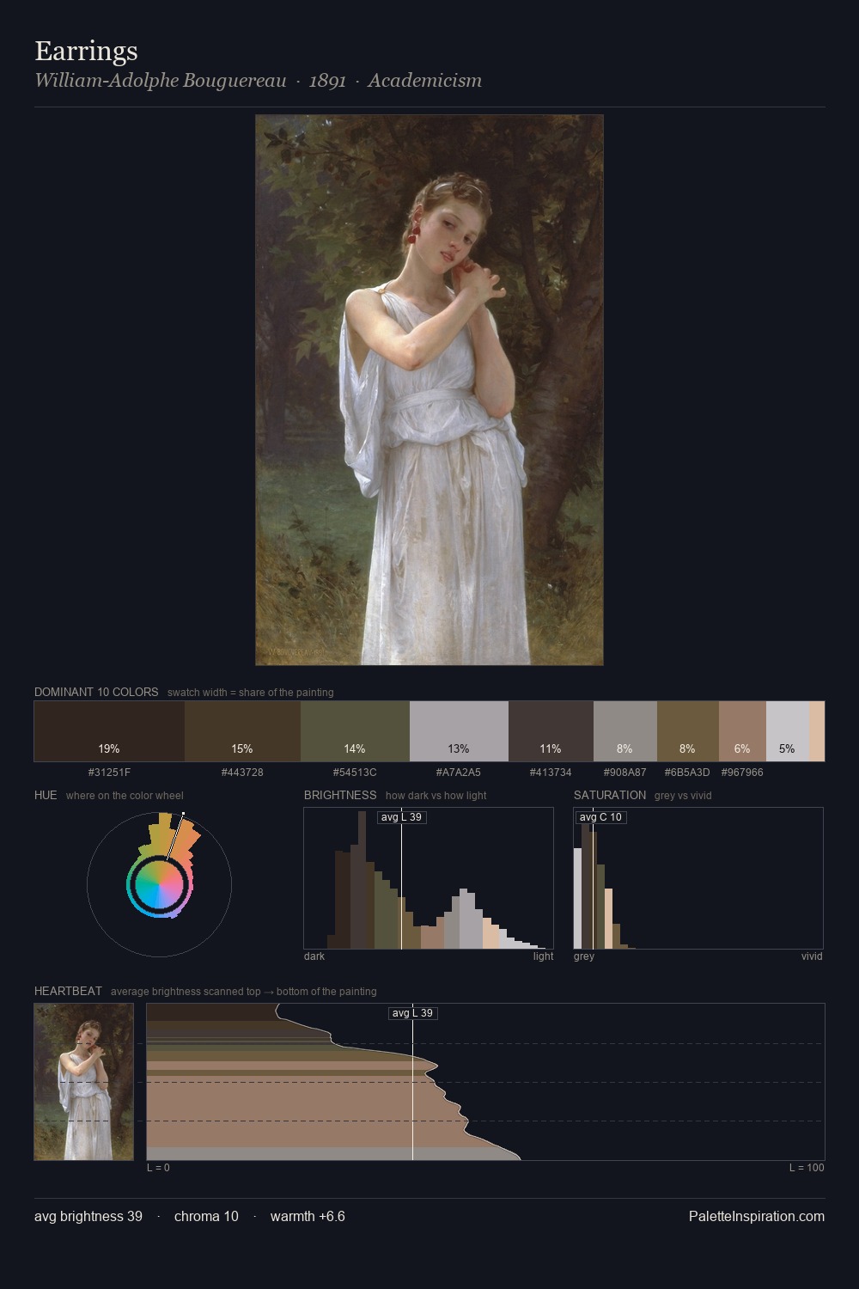Select the first 8% grey swatch #908A87

tap(625, 731)
